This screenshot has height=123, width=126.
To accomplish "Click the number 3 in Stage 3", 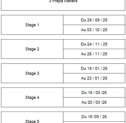I will [38, 73].
